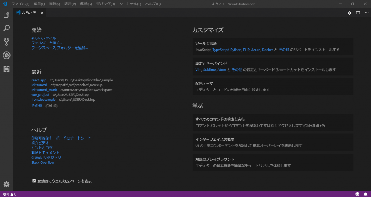
Task: Click the errors and warnings status indicator
Action: click(x=10, y=194)
